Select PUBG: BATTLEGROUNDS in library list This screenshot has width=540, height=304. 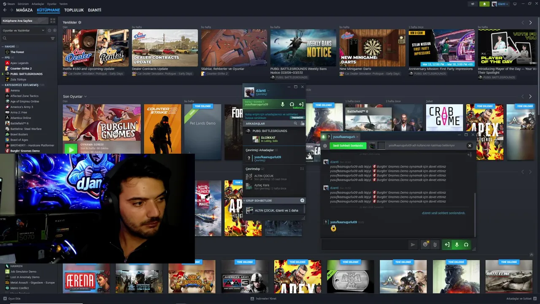26,74
